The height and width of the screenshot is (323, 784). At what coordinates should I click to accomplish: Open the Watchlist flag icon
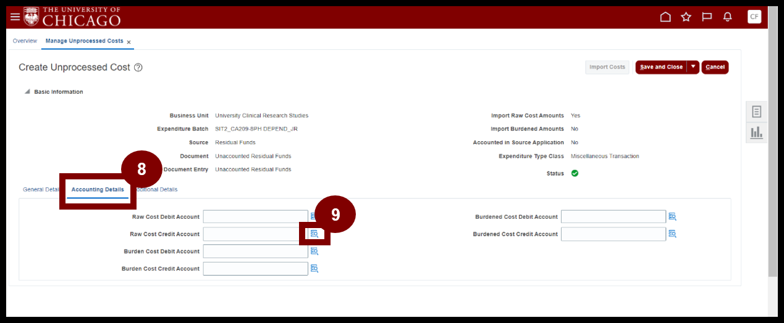[707, 17]
